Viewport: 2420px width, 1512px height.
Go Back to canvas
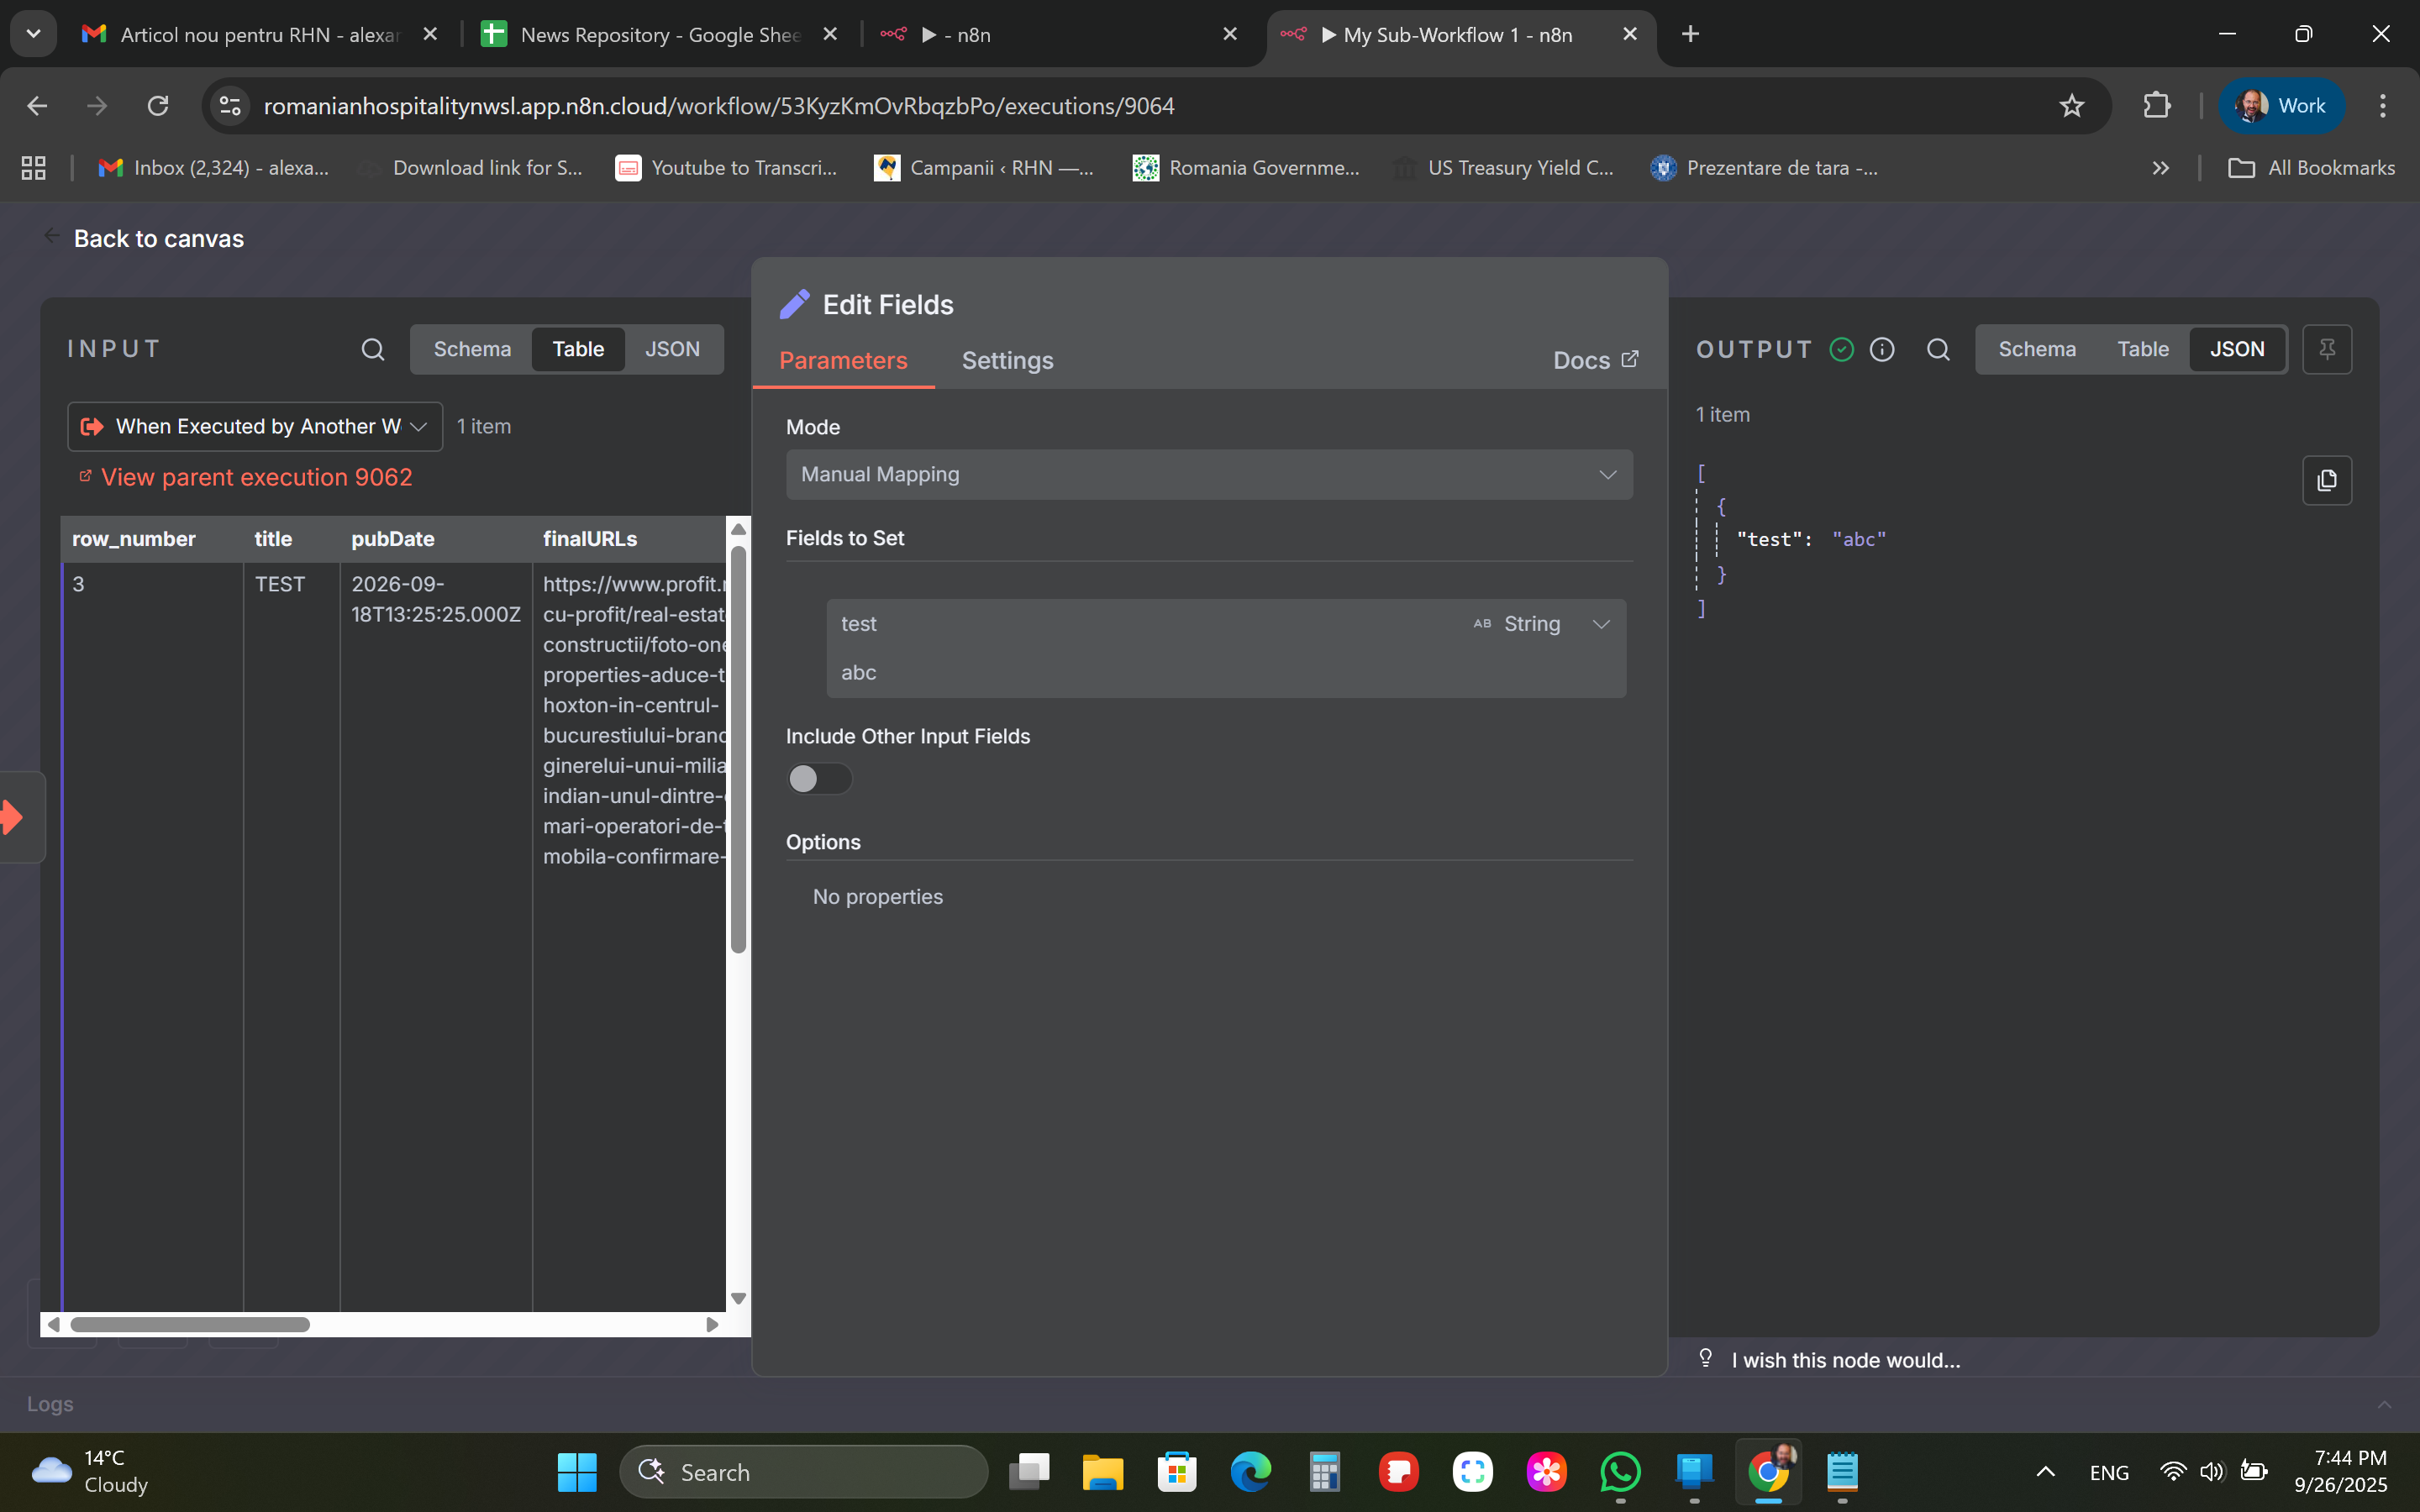coord(158,239)
